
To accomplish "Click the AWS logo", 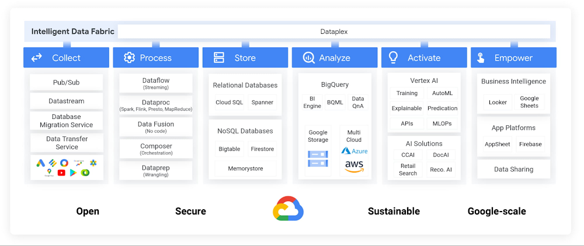I will [354, 167].
